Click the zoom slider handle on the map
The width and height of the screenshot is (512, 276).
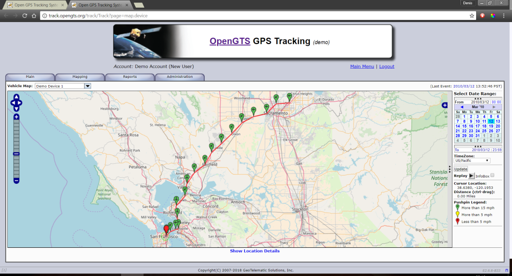tap(16, 154)
